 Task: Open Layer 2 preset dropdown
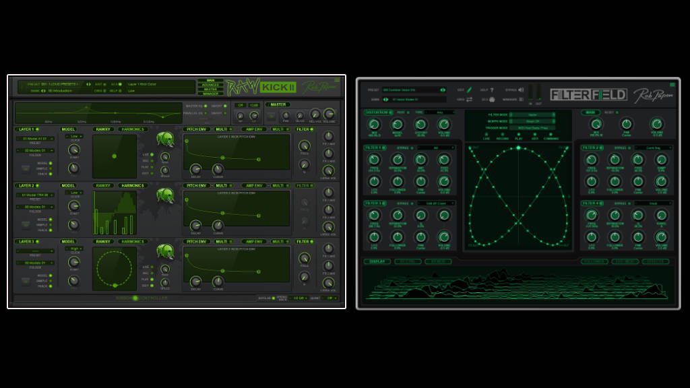(x=35, y=195)
